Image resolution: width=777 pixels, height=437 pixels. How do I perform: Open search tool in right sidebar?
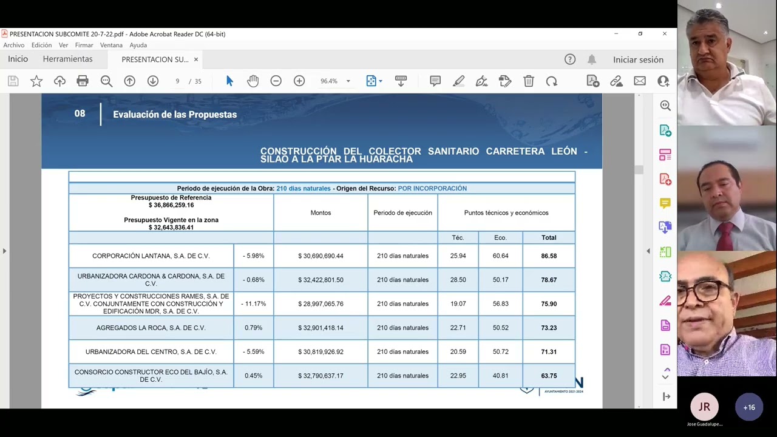(x=665, y=106)
